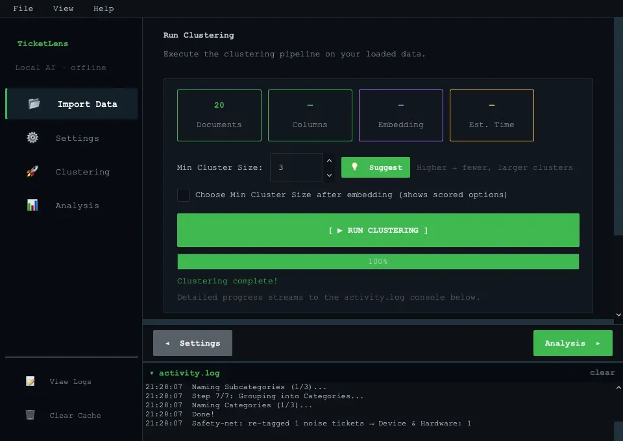Open the Help menu
Screen dimensions: 623x441
[x=103, y=8]
